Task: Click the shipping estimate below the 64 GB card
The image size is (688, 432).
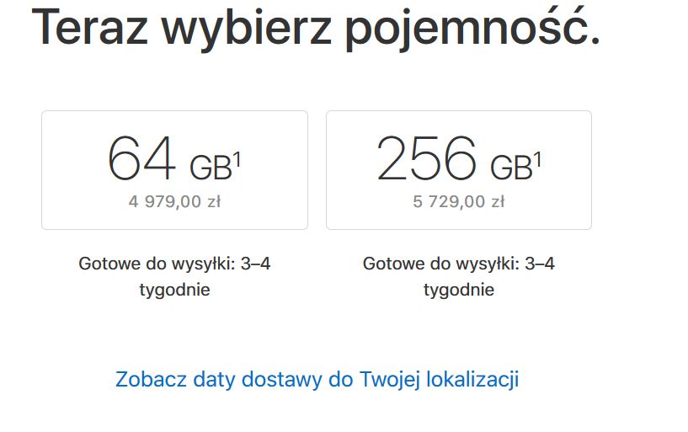Action: tap(174, 264)
